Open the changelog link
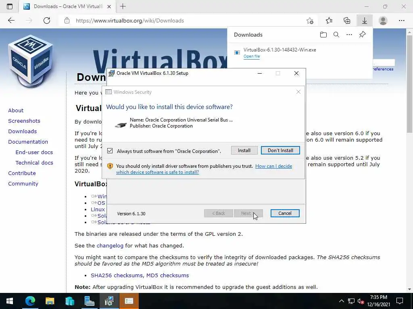Viewport: 413px width, 309px height. 110,246
